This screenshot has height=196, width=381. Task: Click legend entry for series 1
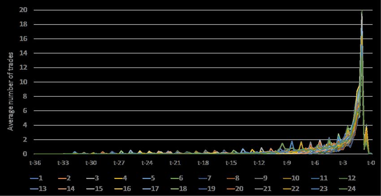click(36, 178)
